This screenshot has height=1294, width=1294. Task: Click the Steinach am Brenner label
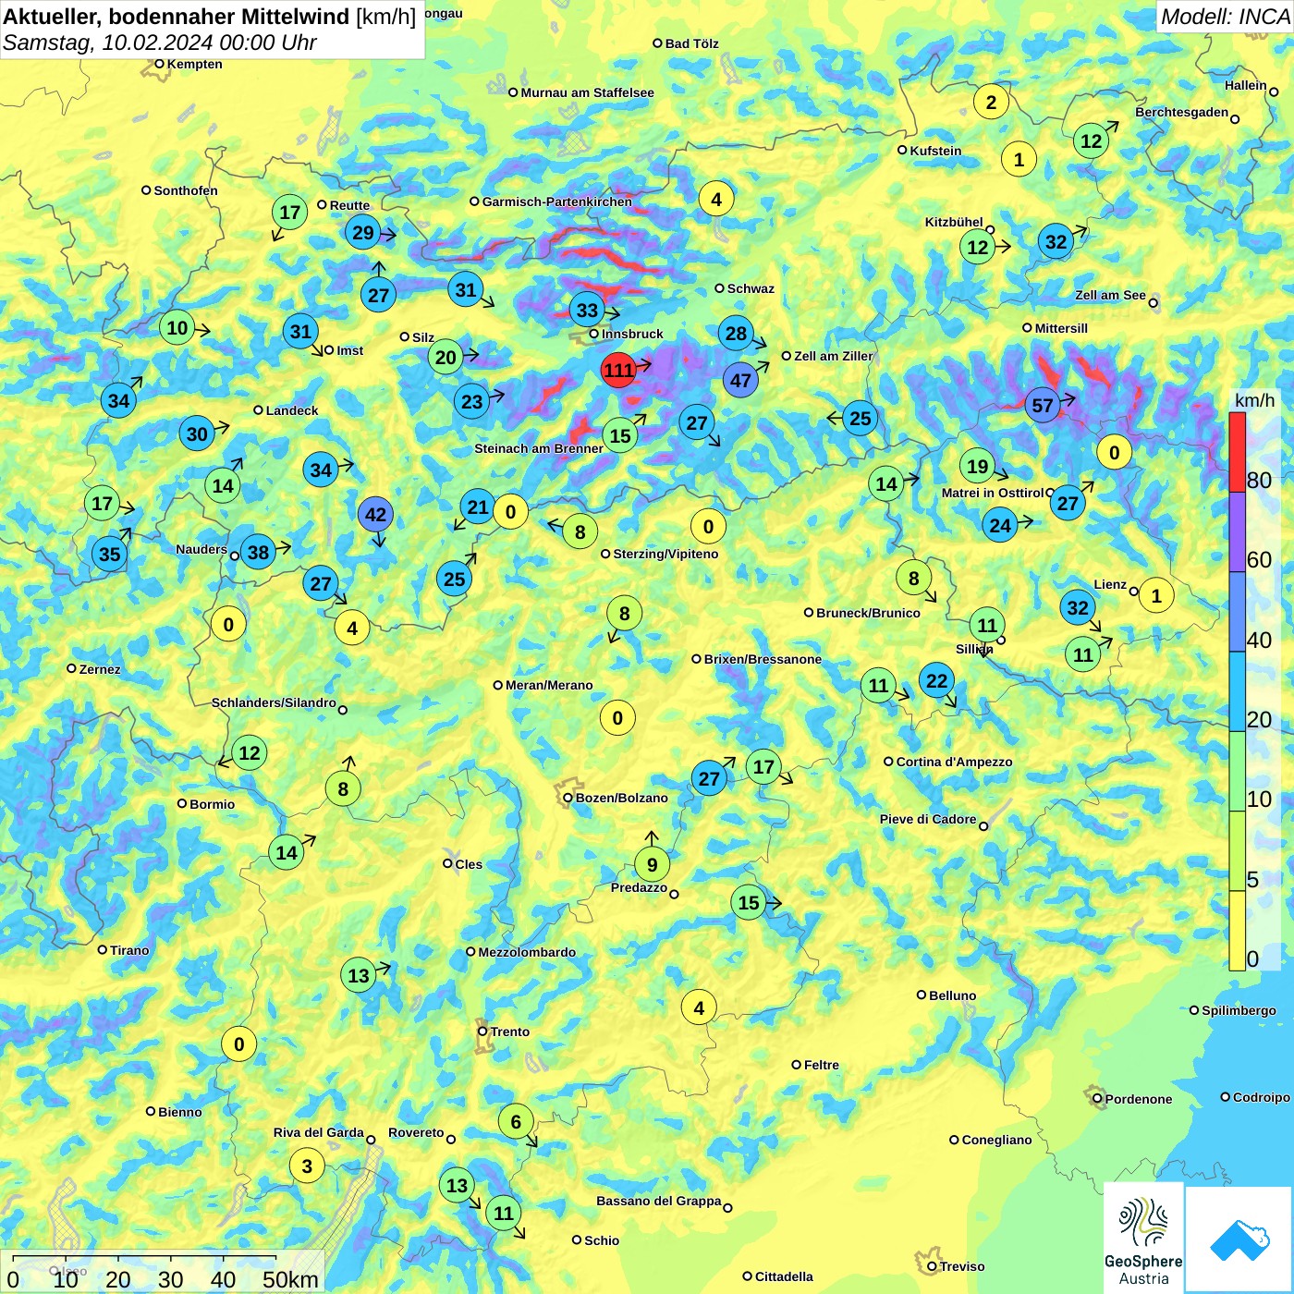coord(539,448)
